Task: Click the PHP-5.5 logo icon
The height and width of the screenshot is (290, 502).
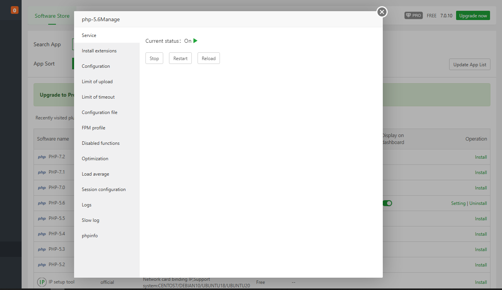Action: pos(42,219)
